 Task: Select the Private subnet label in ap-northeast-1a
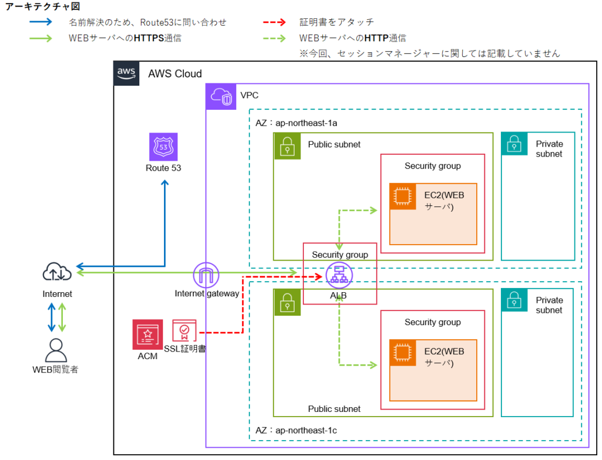[x=550, y=148]
